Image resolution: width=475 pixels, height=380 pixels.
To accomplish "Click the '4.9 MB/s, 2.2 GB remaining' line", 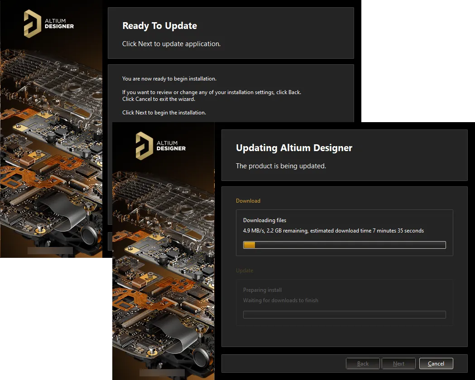I will (333, 231).
